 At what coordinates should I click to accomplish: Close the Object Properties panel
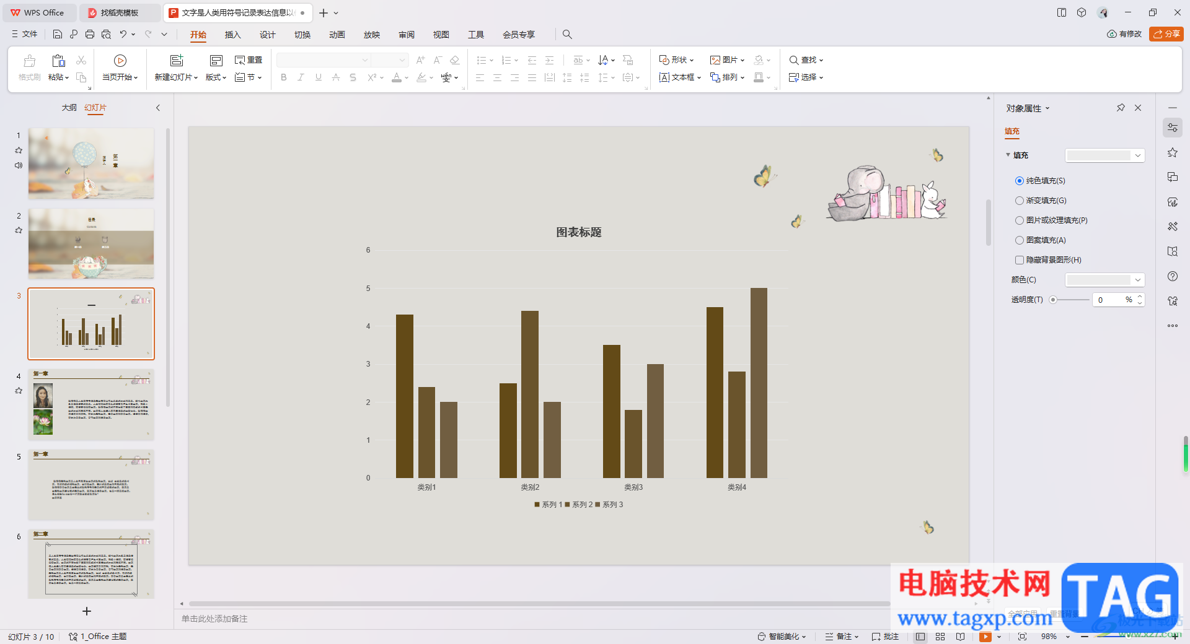pos(1138,108)
